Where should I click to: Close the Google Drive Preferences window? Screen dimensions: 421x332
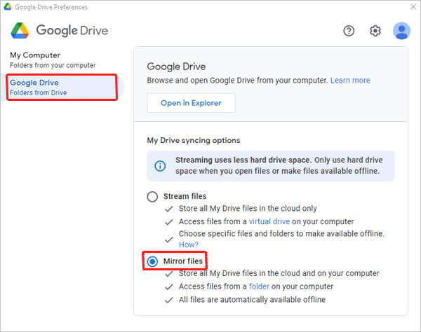tap(413, 7)
